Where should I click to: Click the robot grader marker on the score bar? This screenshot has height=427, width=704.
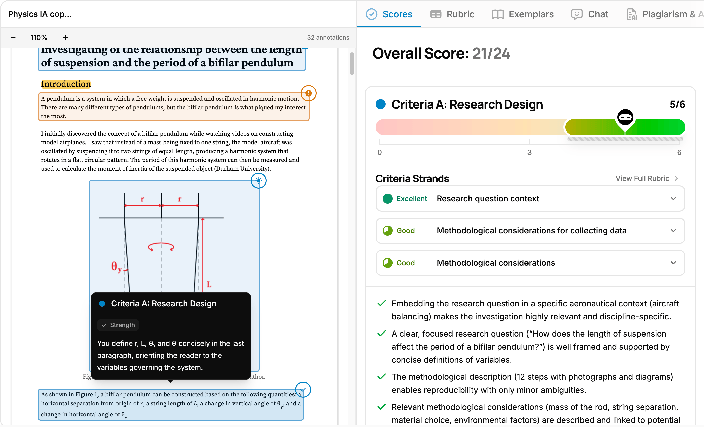[625, 117]
